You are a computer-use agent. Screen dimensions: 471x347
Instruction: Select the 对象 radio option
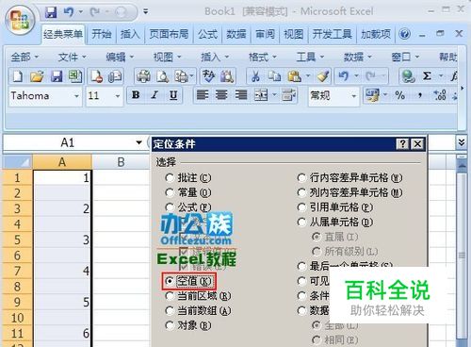(170, 325)
